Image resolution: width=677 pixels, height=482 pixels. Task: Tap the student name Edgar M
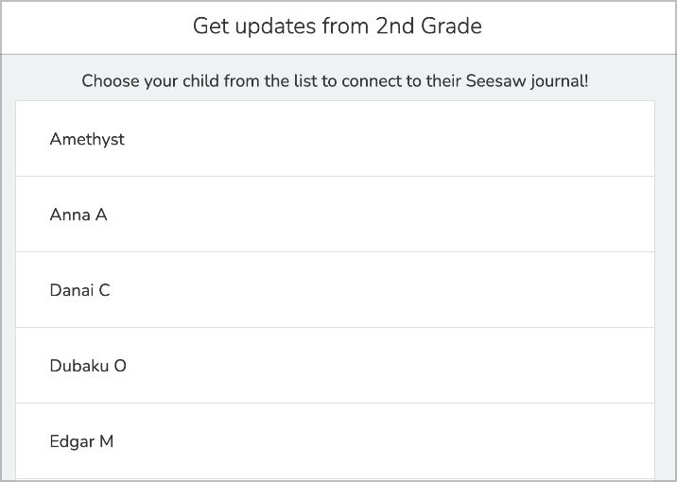pyautogui.click(x=81, y=442)
